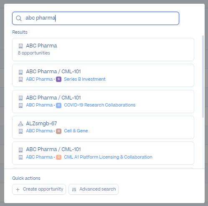Viewport: 208px width, 206px height.
Task: Click the Create opportunity button
Action: click(x=39, y=189)
